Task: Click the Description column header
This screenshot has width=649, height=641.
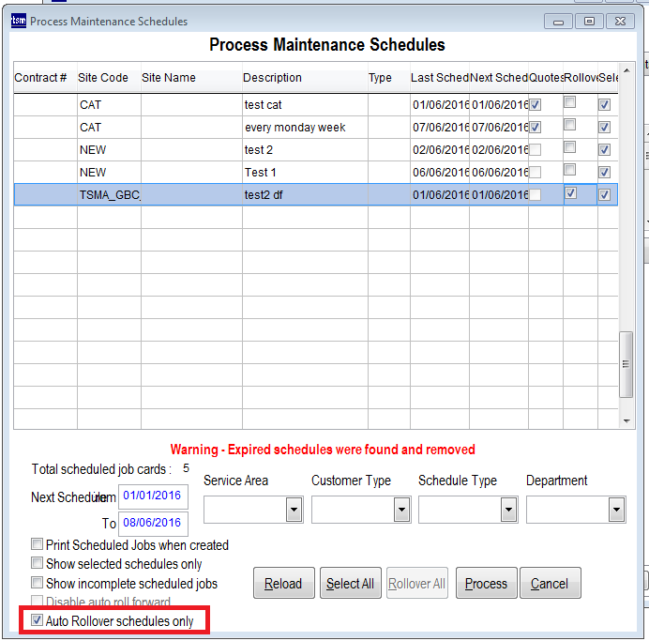Action: [x=272, y=78]
